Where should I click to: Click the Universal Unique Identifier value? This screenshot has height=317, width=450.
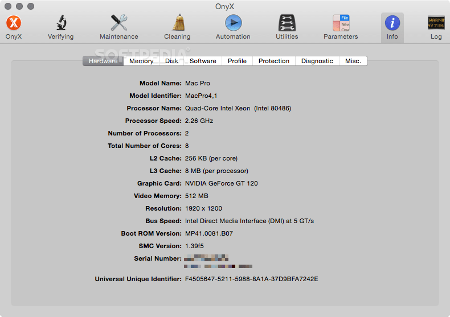click(x=251, y=279)
